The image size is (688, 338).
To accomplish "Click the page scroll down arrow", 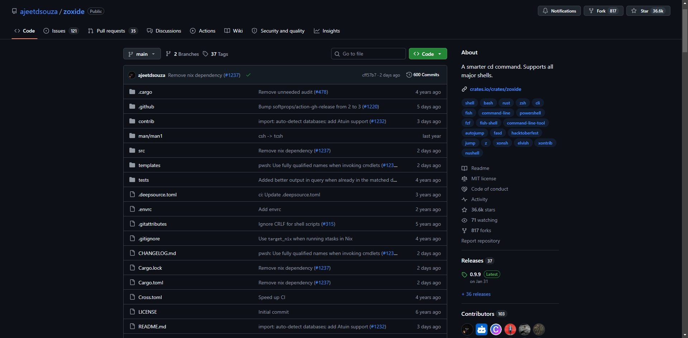I will (x=685, y=335).
